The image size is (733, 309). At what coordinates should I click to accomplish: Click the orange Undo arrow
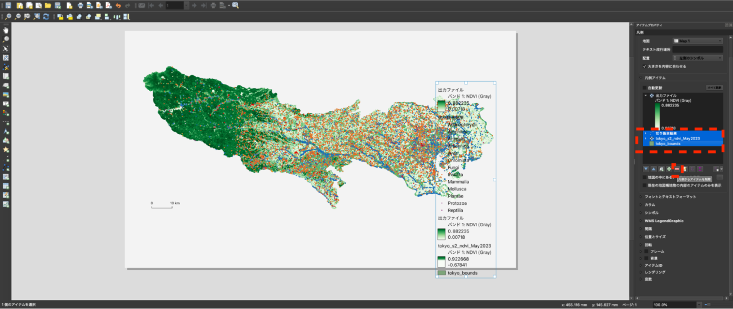tap(118, 6)
